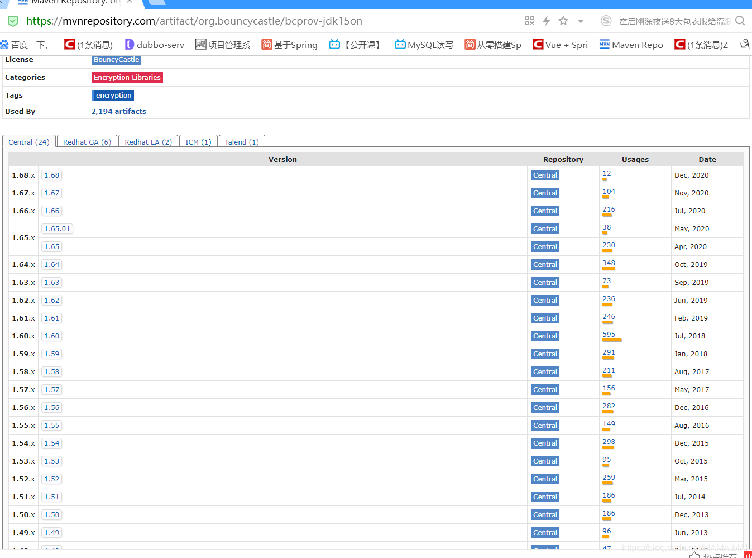Click the Repository column header
The width and height of the screenshot is (752, 558).
[563, 160]
